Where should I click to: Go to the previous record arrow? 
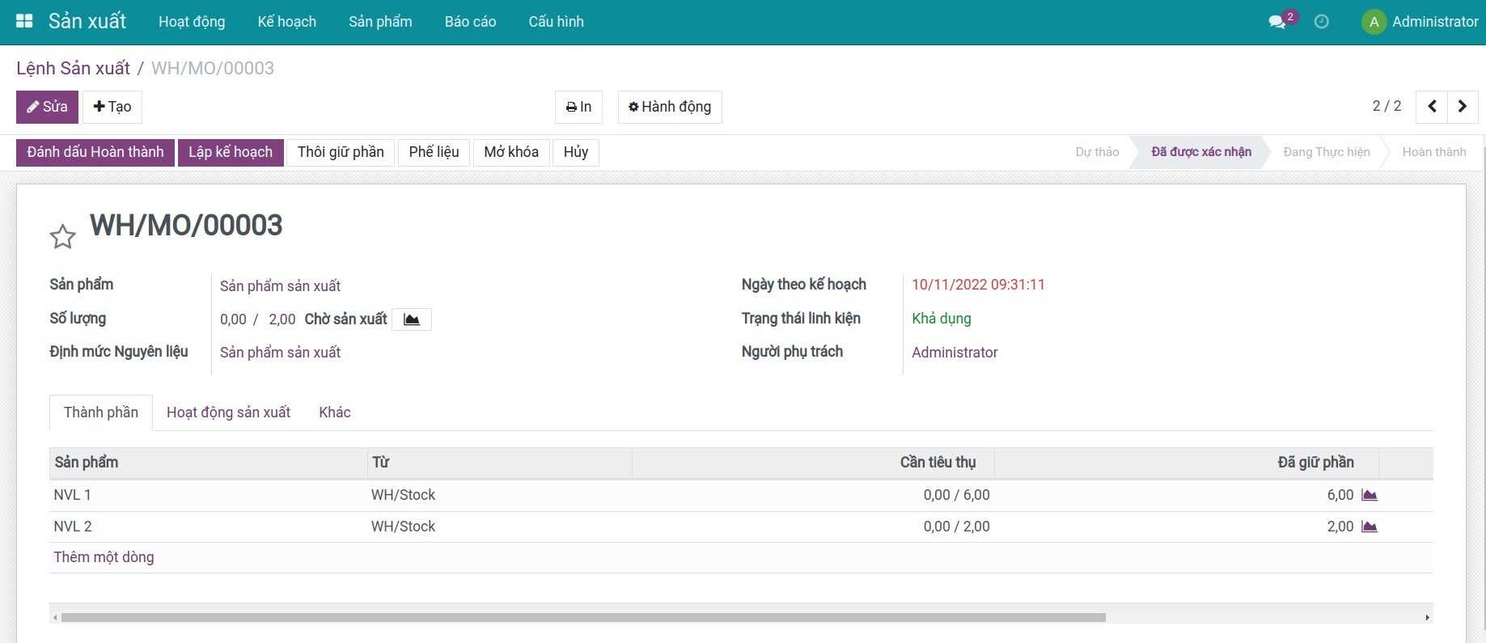[1432, 107]
